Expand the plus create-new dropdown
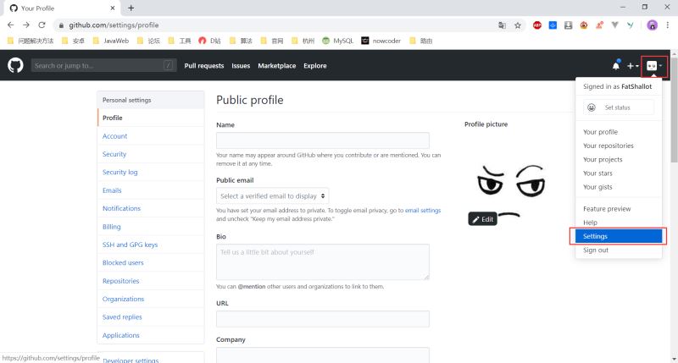Image resolution: width=678 pixels, height=363 pixels. (632, 66)
